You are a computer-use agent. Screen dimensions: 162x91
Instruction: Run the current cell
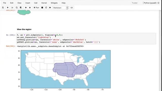[x=36, y=8]
